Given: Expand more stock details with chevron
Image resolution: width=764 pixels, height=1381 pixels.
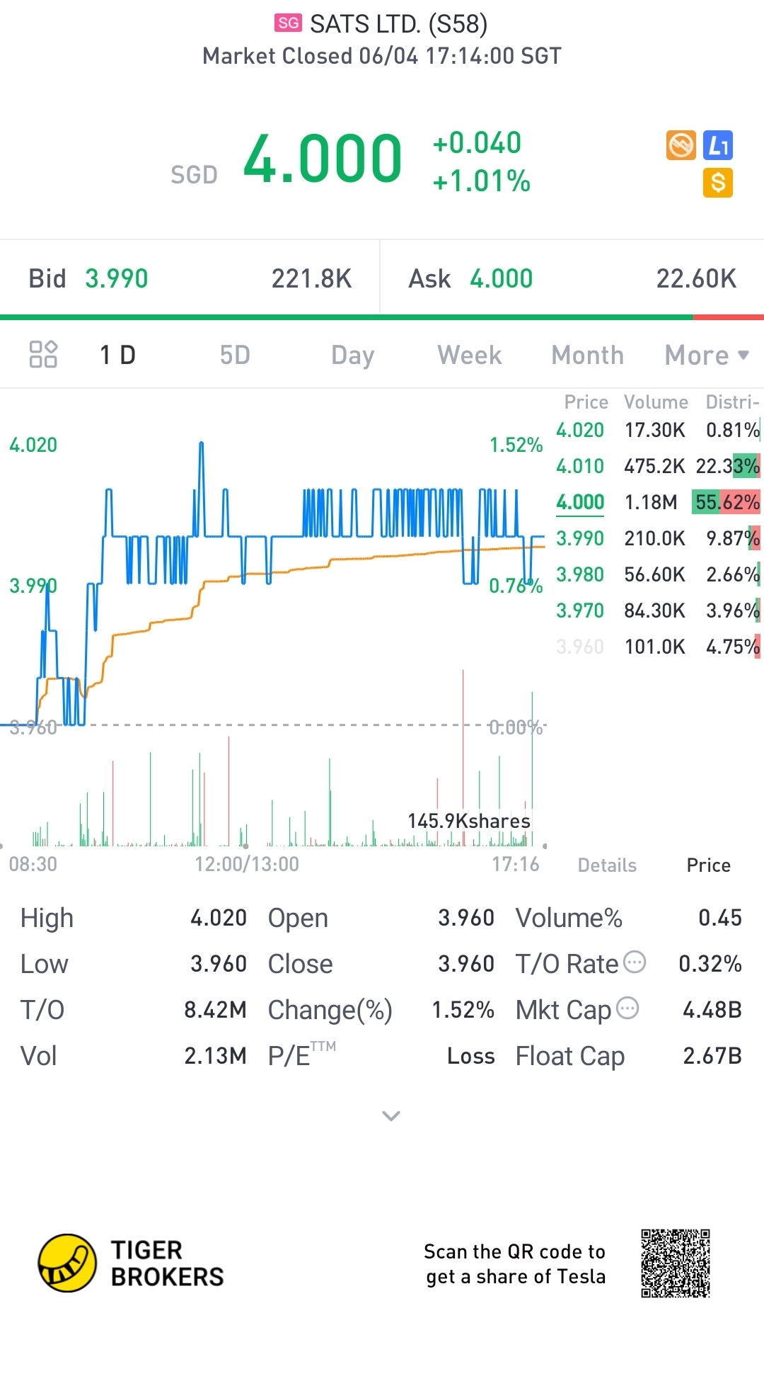Looking at the screenshot, I should (x=391, y=1116).
